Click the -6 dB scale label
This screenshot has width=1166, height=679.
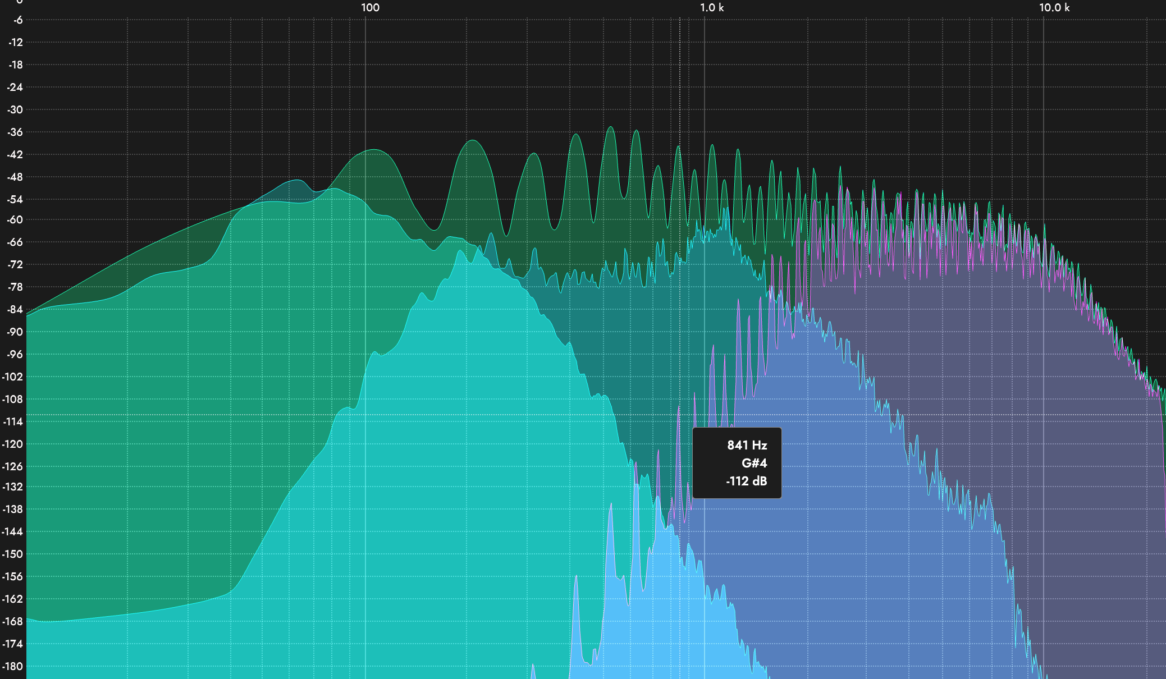click(x=17, y=20)
